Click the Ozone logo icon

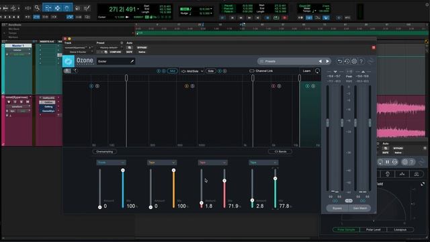(x=69, y=61)
